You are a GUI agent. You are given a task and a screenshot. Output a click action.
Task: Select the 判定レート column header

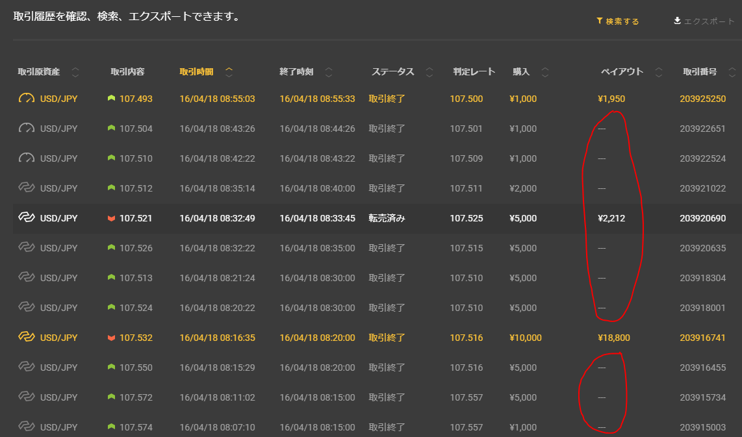[474, 72]
